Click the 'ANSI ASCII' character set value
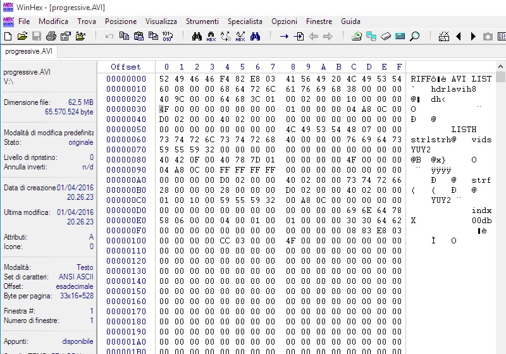Screen dimensions: 506x354 (76, 277)
